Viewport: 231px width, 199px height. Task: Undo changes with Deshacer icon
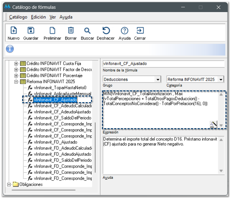106,31
